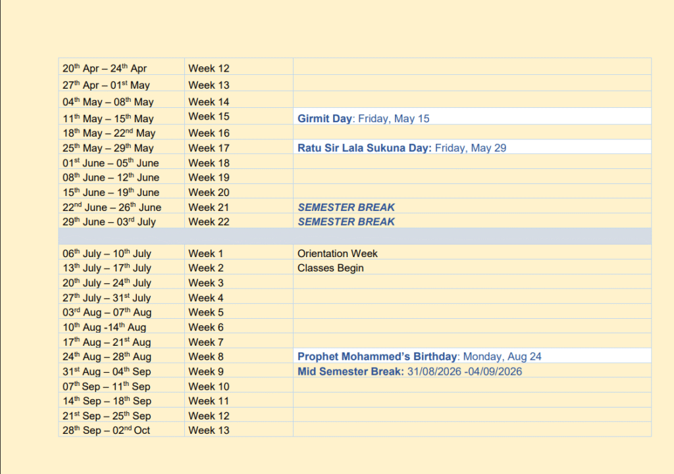
Task: Click the 06th July – 10th July date cell
Action: (x=107, y=254)
